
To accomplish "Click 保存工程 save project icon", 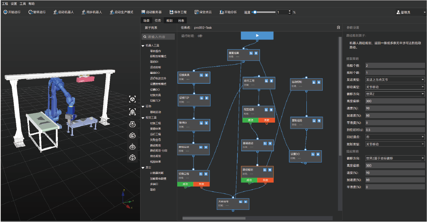I will 171,12.
